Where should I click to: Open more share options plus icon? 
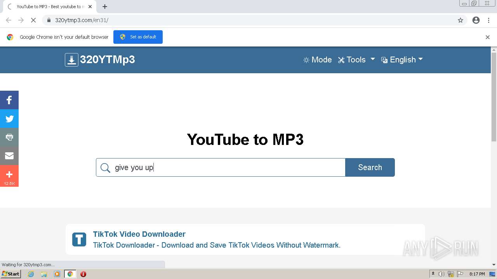(9, 176)
